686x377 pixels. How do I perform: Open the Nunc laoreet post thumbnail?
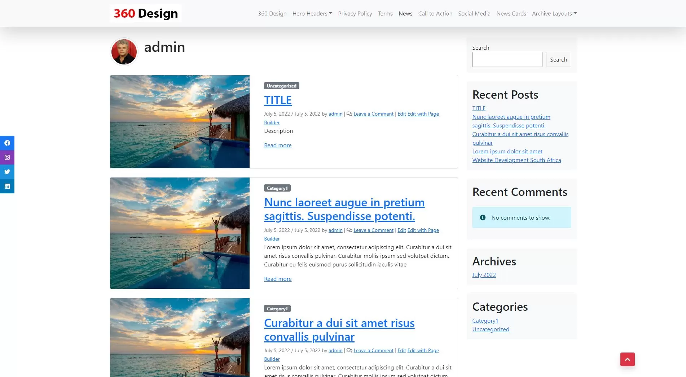tap(180, 233)
